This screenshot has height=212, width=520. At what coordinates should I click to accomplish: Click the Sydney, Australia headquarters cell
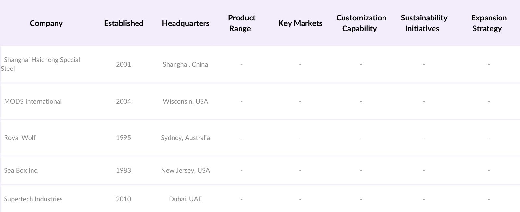[185, 138]
